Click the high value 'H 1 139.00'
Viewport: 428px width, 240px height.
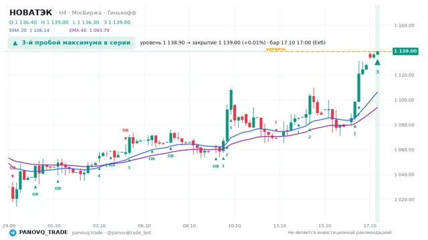point(55,22)
